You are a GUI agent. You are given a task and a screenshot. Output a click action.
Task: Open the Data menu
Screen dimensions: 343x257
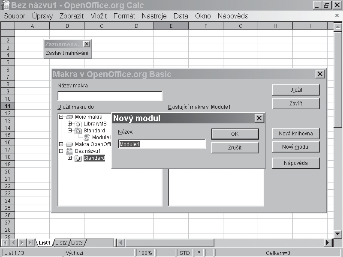pos(181,16)
